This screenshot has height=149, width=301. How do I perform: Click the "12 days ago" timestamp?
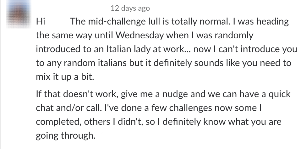[130, 8]
